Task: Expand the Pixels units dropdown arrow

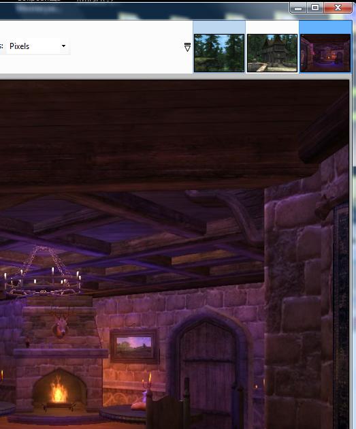Action: click(63, 46)
